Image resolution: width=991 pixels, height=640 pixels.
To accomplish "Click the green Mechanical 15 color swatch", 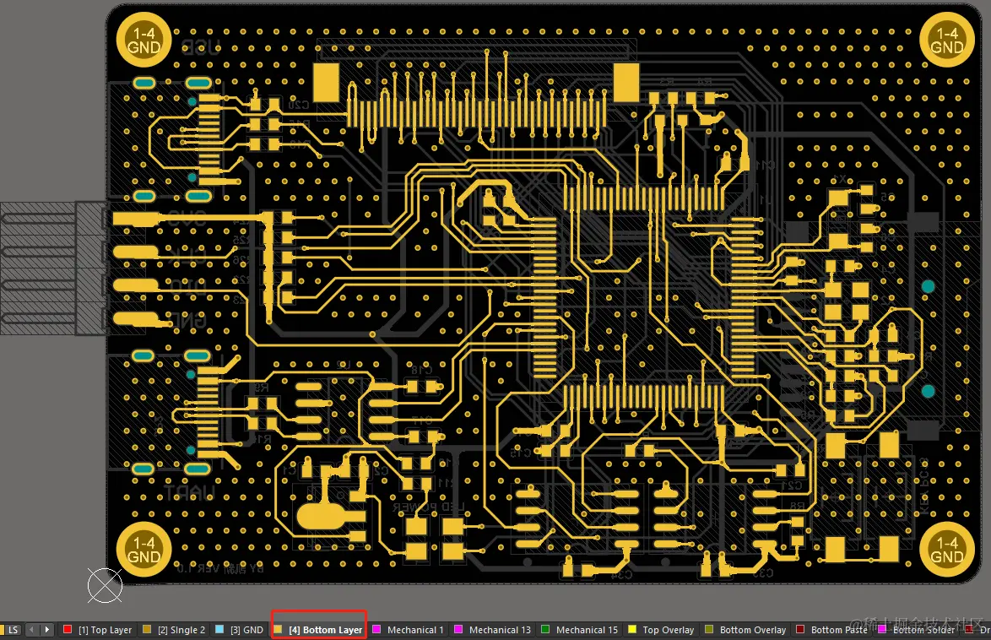I will (545, 629).
